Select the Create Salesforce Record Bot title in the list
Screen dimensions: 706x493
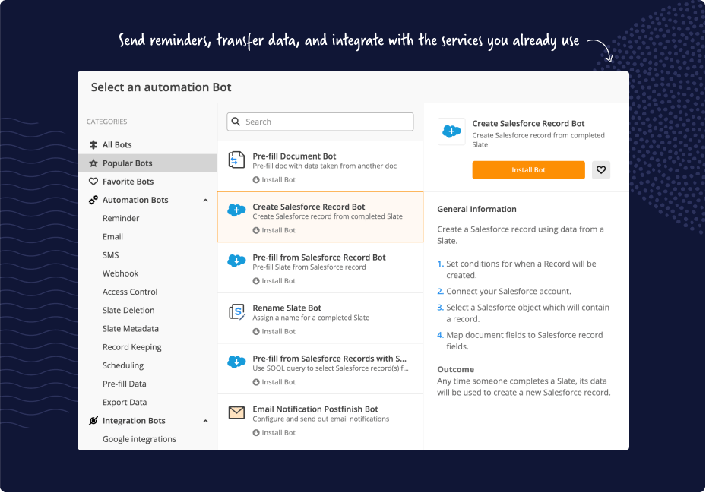coord(309,207)
